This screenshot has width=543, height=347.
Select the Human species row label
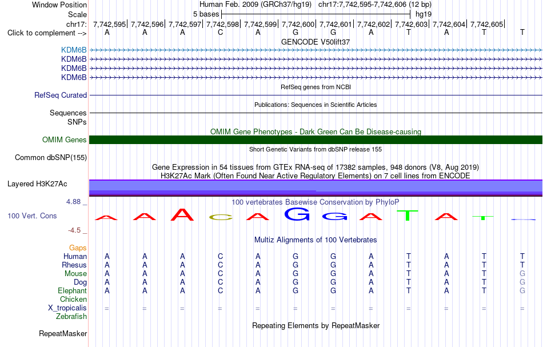pos(75,256)
